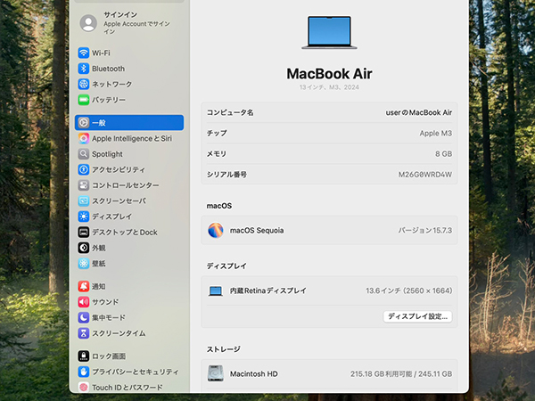Click the MacBook Air laptop image
The image size is (535, 401).
329,33
